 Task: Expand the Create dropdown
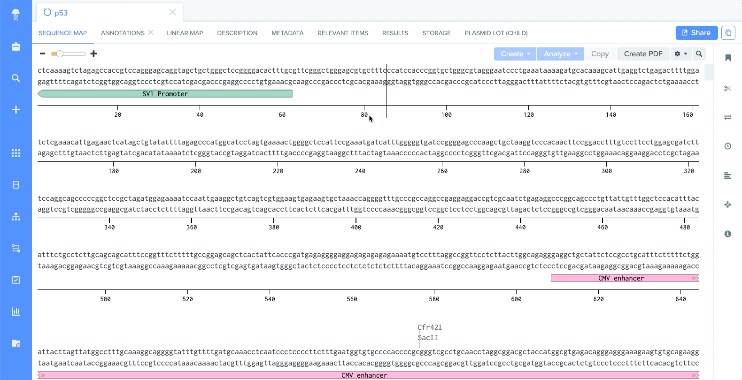click(x=515, y=54)
